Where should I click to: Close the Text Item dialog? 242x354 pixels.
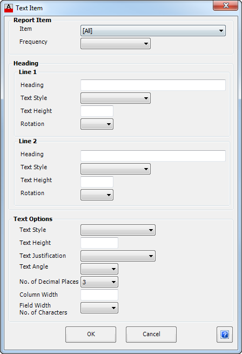pyautogui.click(x=225, y=5)
